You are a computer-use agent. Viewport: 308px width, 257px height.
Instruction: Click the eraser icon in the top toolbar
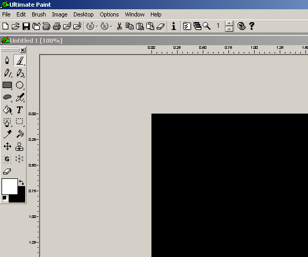[x=161, y=26]
